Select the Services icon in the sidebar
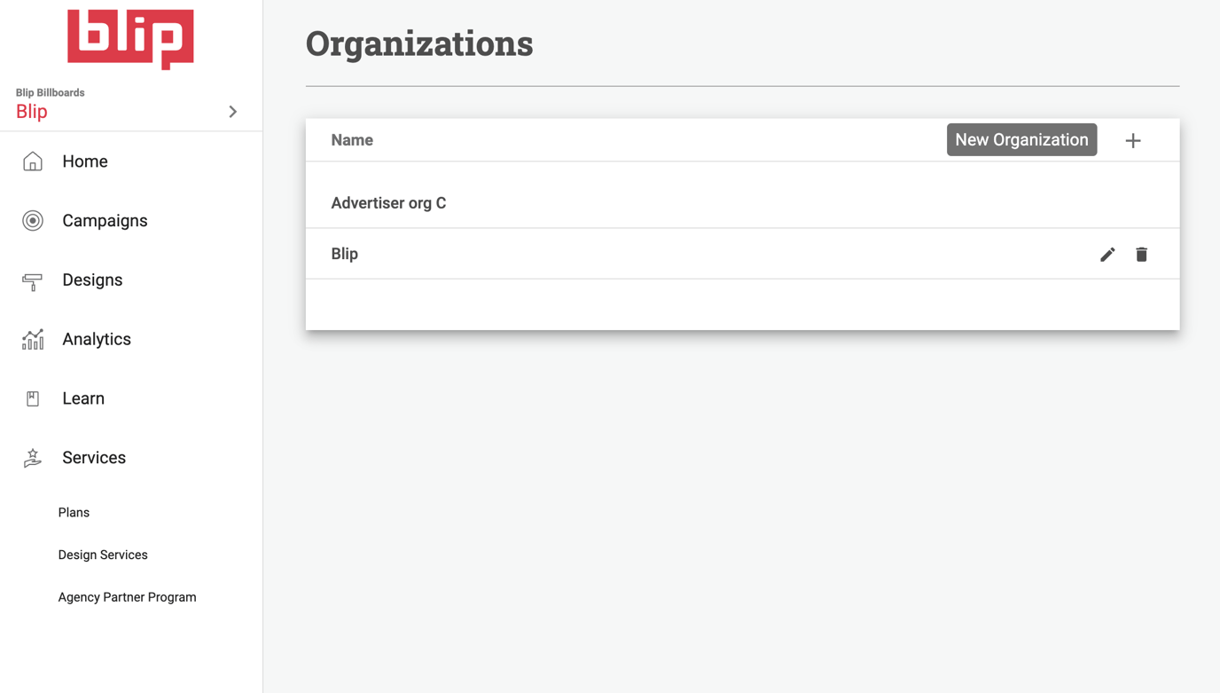 click(x=32, y=457)
